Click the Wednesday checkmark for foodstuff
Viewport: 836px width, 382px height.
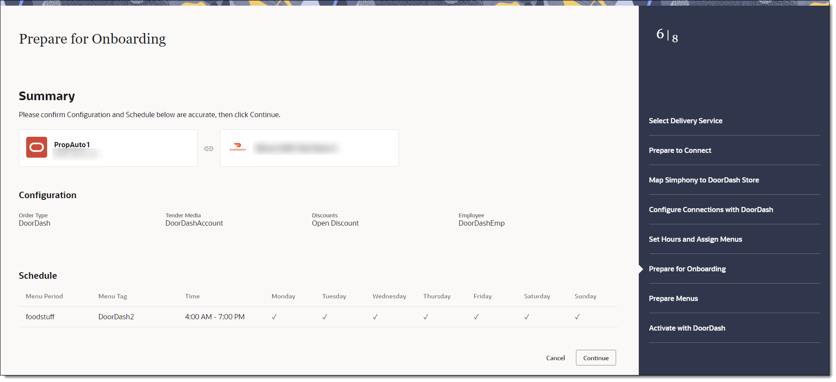click(375, 317)
